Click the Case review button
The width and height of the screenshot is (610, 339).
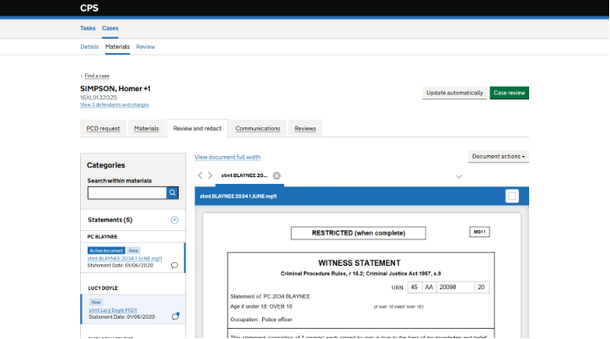point(509,93)
